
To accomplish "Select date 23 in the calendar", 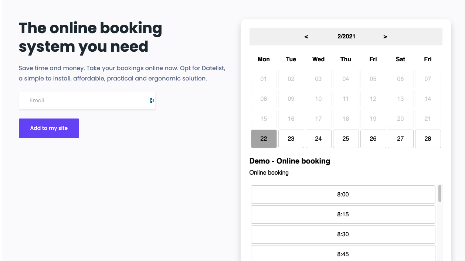I will coord(291,138).
